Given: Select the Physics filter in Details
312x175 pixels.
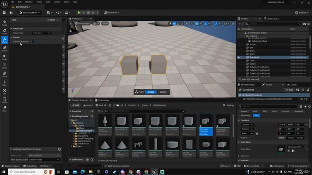Looking at the screenshot, I should (285, 111).
